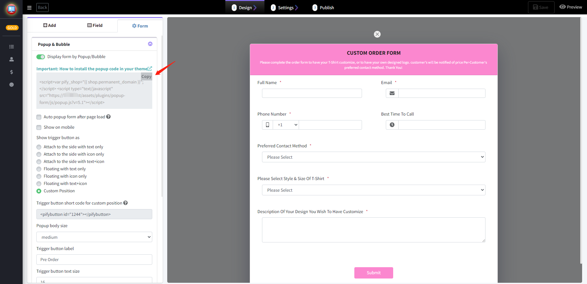Open the Preferred Contact Method dropdown
Screen dimensions: 587x284
(374, 157)
